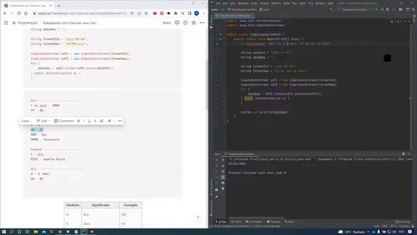Open Notion page updates clock icon
The image size is (417, 235).
tap(185, 23)
